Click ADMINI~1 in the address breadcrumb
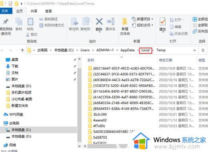 [x=105, y=50]
